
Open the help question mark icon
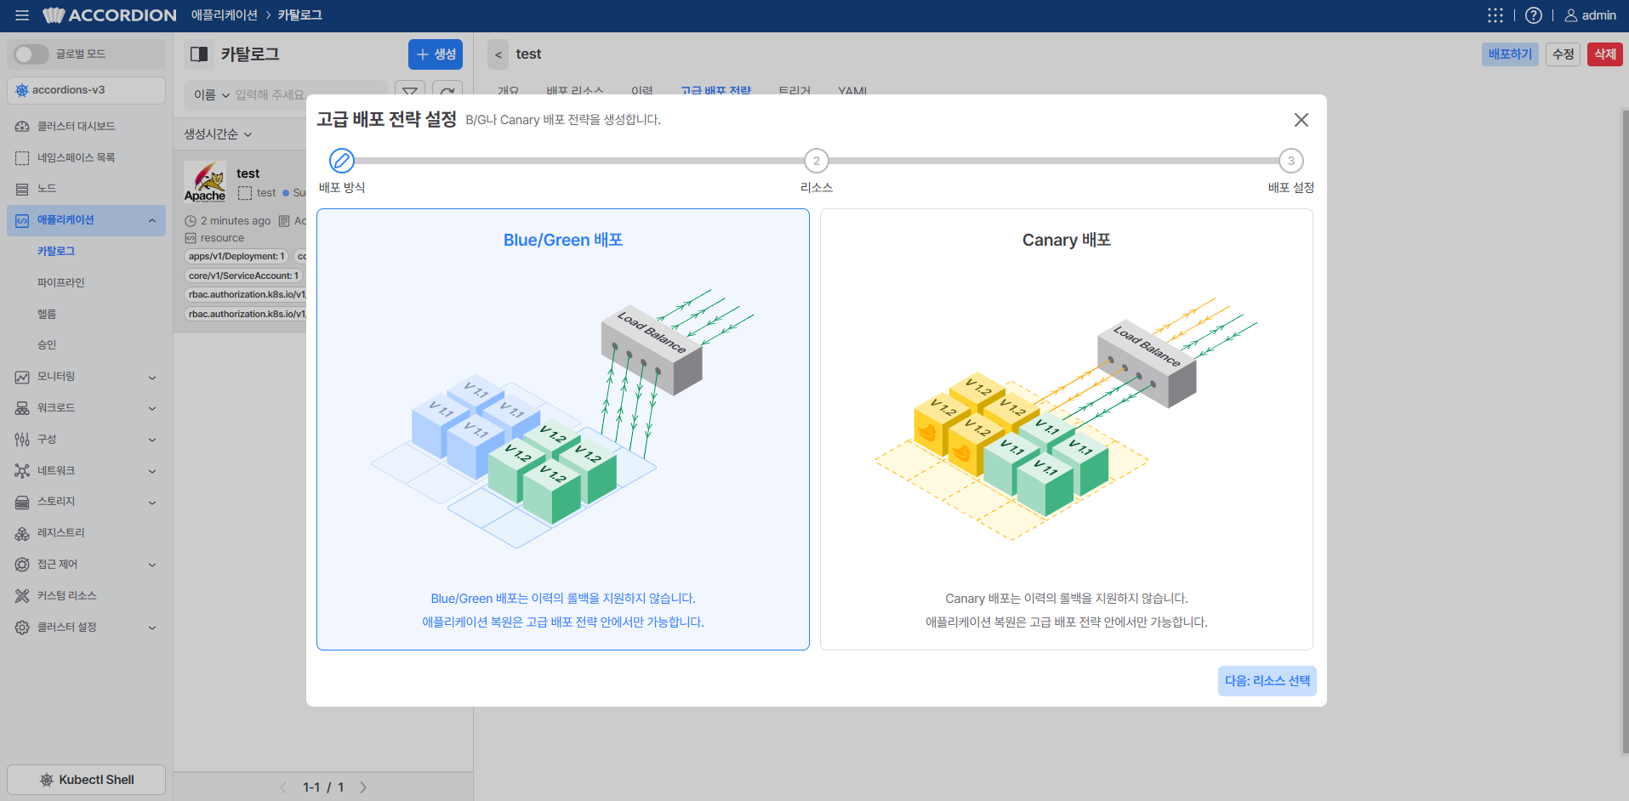click(x=1534, y=15)
